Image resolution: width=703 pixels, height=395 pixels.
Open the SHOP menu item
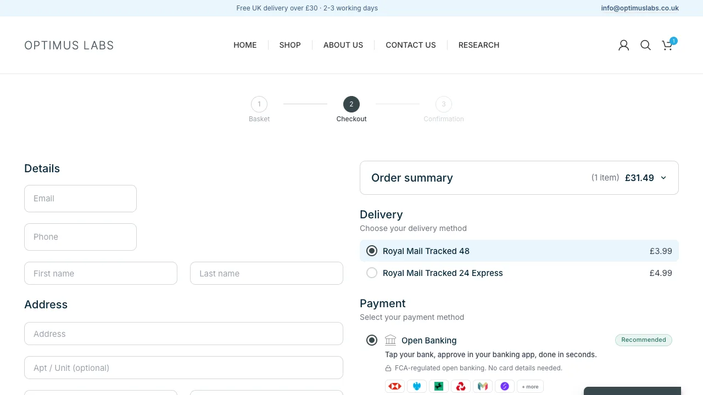tap(290, 45)
